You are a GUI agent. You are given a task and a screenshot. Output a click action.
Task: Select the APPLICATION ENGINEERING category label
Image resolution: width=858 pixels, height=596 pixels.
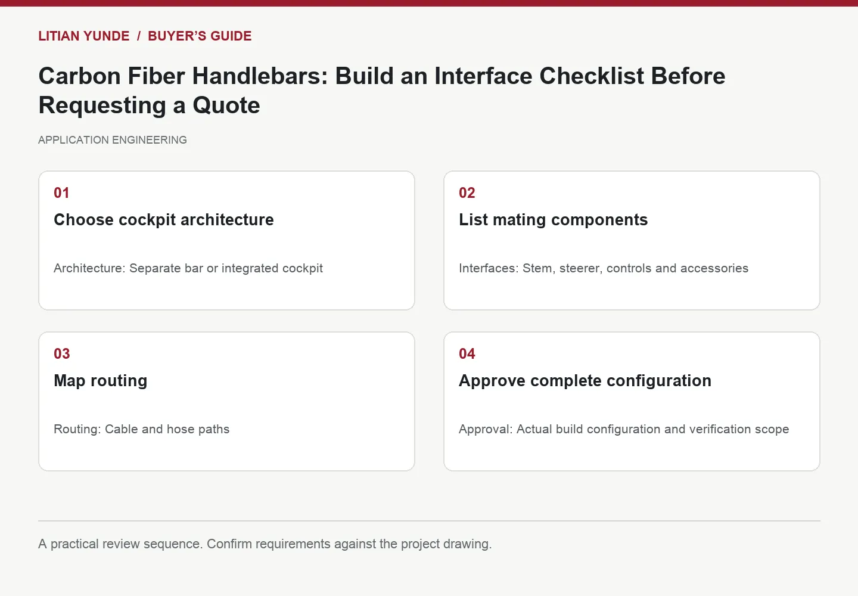[x=113, y=140]
